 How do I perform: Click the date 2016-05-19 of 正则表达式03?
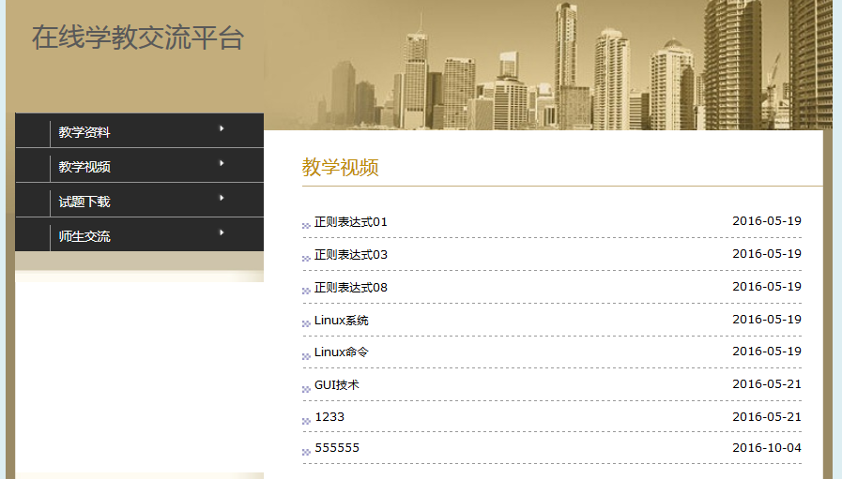pos(767,254)
